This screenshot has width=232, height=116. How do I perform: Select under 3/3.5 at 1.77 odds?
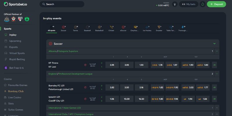203,88
